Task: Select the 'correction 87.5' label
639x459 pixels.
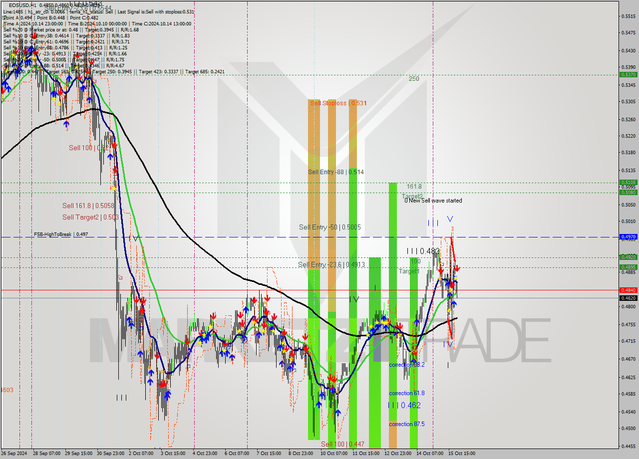Action: pyautogui.click(x=407, y=424)
